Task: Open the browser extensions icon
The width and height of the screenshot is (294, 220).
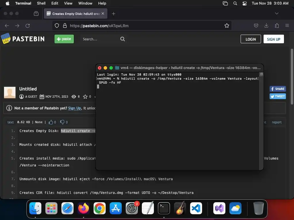Action: (277, 25)
